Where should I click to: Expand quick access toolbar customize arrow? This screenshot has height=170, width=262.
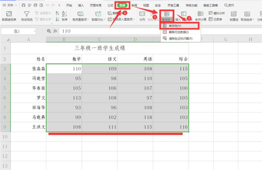[x=59, y=6]
